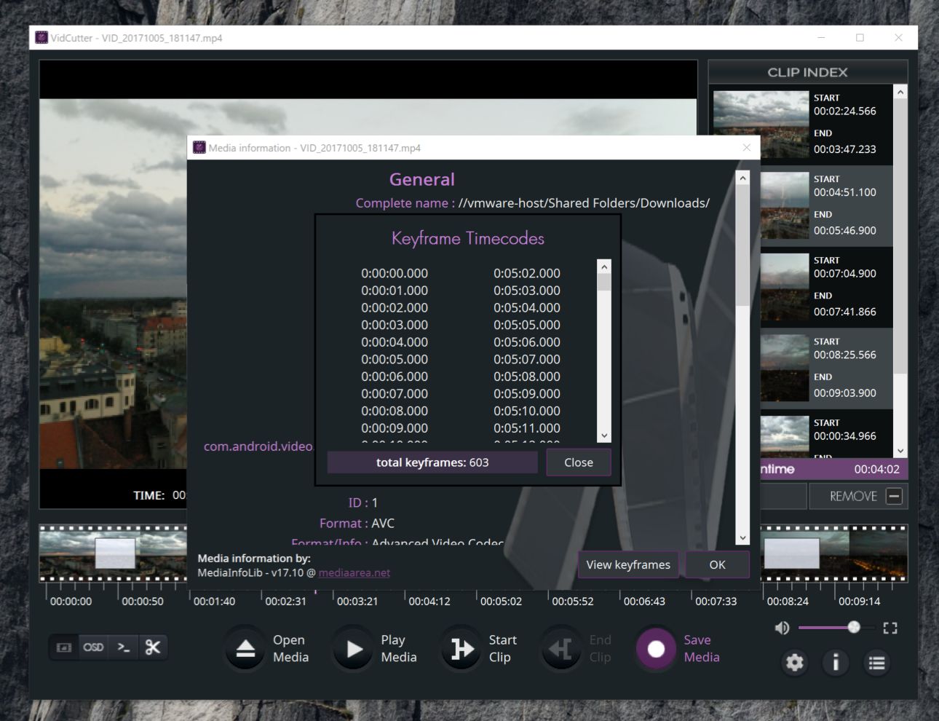
Task: Select the scissors smart-cut icon
Action: 153,647
